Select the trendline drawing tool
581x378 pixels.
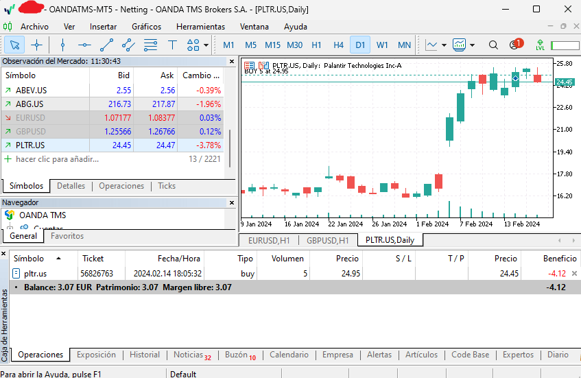click(x=107, y=45)
